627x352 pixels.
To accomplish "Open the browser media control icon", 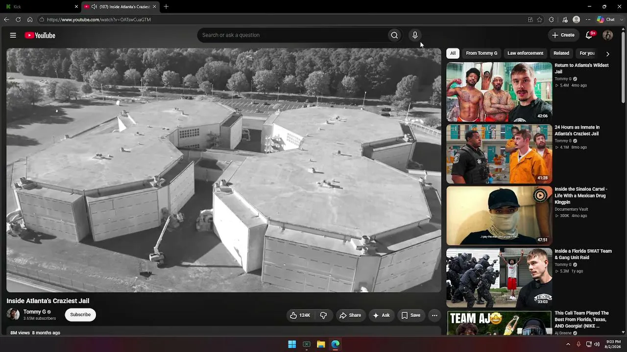I will pos(565,20).
